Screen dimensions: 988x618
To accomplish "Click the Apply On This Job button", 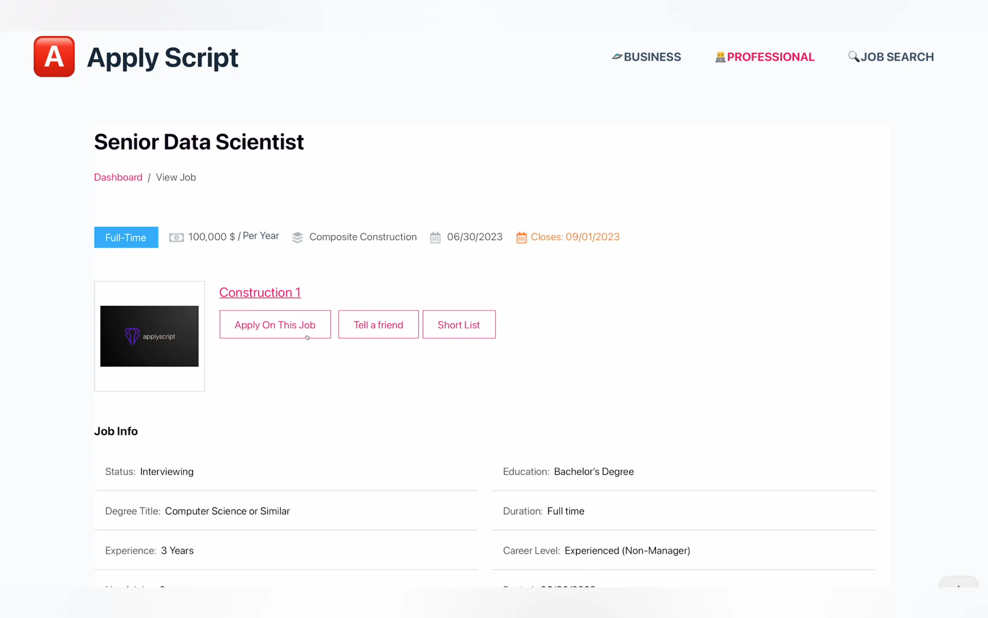I will click(x=275, y=325).
